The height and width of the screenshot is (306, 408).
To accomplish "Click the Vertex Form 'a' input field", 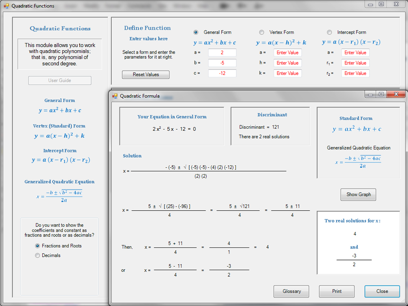I will (x=287, y=53).
